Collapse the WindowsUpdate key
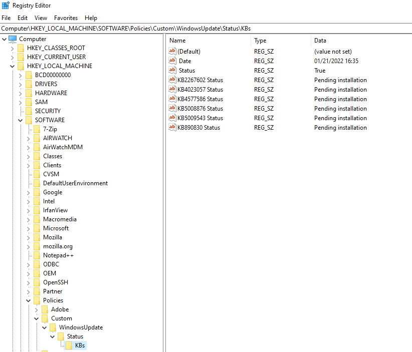Viewport: 412px width, 352px height. 44,327
